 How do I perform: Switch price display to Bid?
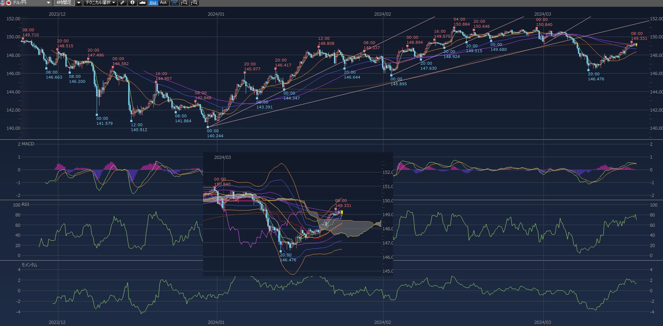click(153, 3)
